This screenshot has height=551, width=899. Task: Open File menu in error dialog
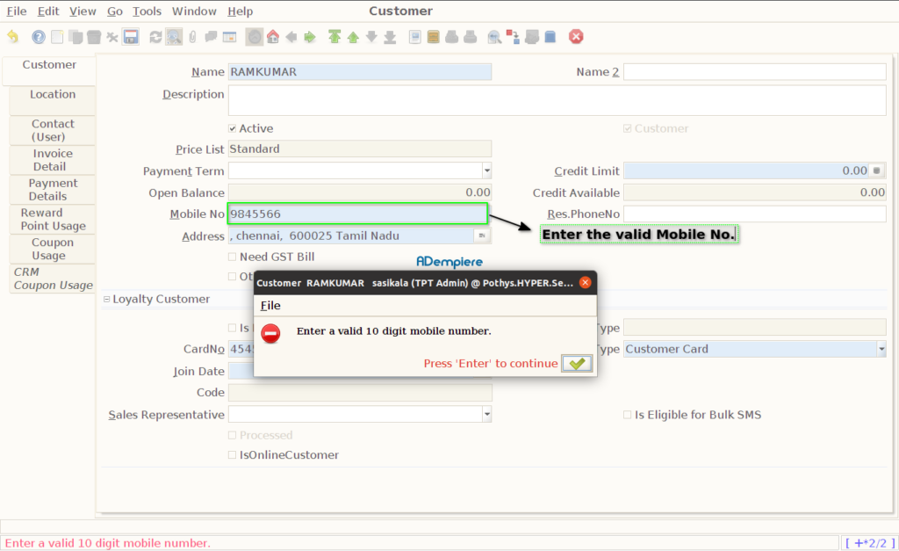click(270, 305)
